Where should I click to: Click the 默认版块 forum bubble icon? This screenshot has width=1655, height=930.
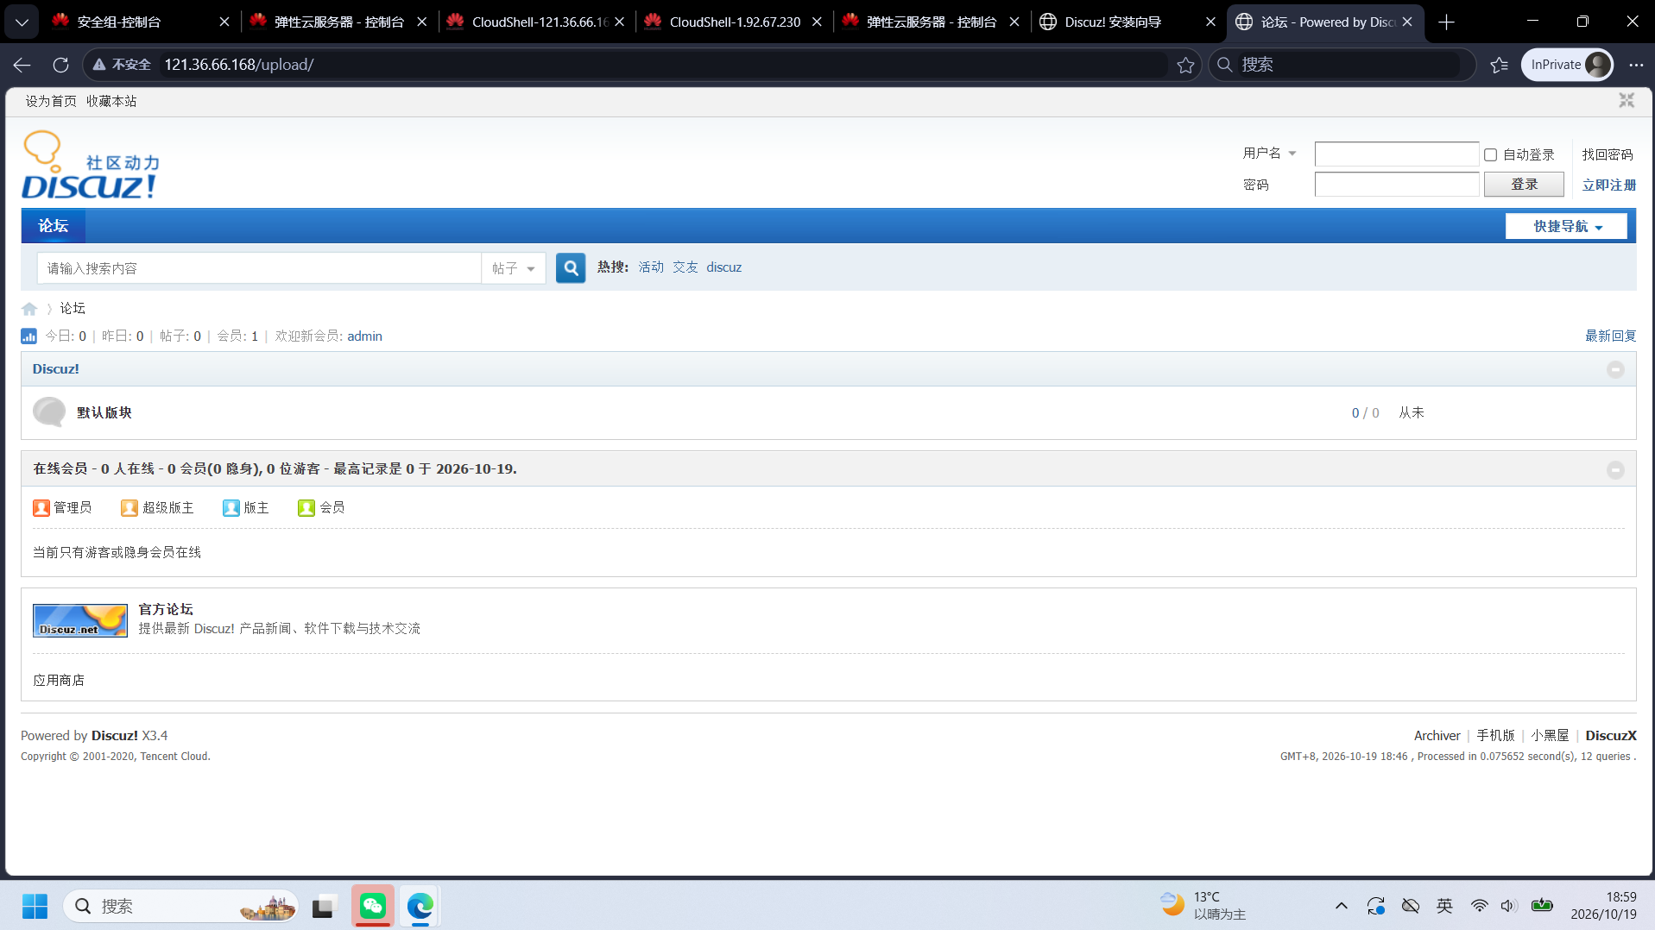tap(49, 412)
